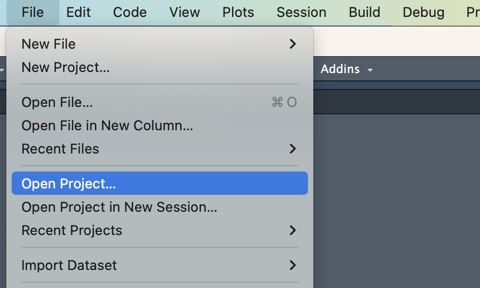The height and width of the screenshot is (288, 480).
Task: Open the Edit menu
Action: (79, 13)
